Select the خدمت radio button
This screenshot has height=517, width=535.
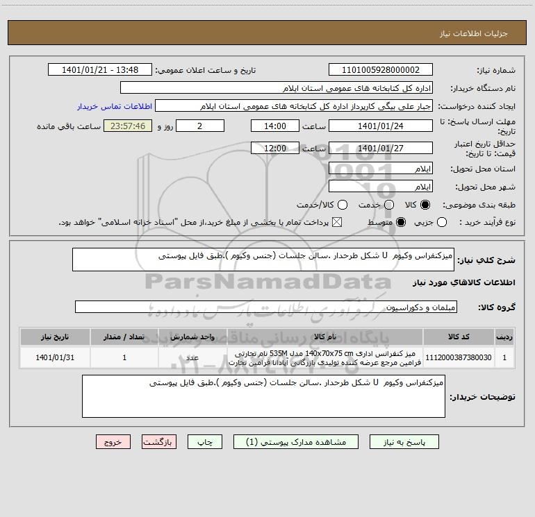click(389, 205)
